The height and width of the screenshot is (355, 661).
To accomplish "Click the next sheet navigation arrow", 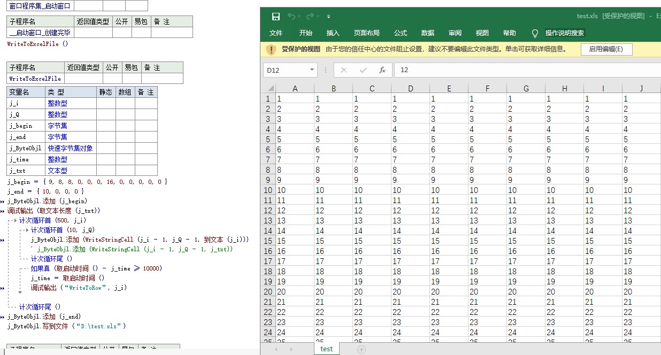I will [x=291, y=349].
